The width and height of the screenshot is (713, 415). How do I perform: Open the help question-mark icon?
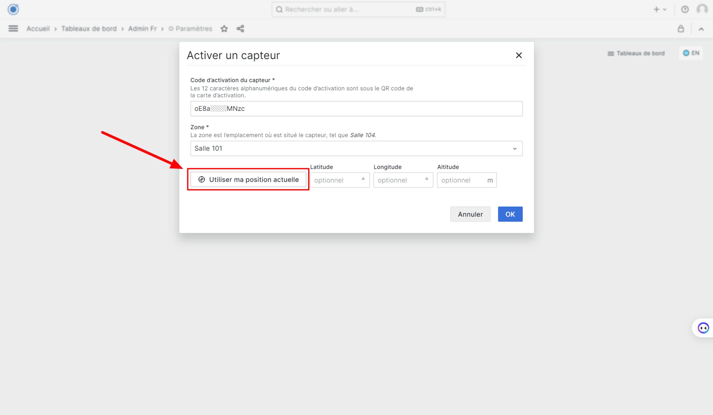pos(685,9)
